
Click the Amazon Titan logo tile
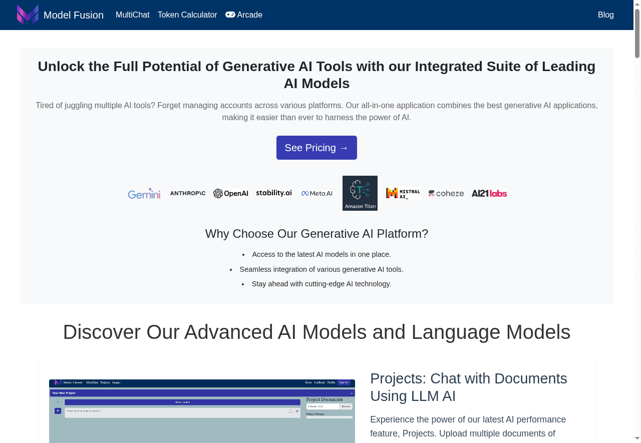(360, 193)
